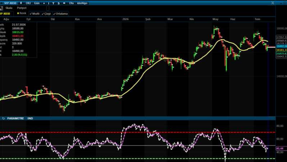Select the S tool in top toolbar
287x162 pixels.
click(x=59, y=3)
